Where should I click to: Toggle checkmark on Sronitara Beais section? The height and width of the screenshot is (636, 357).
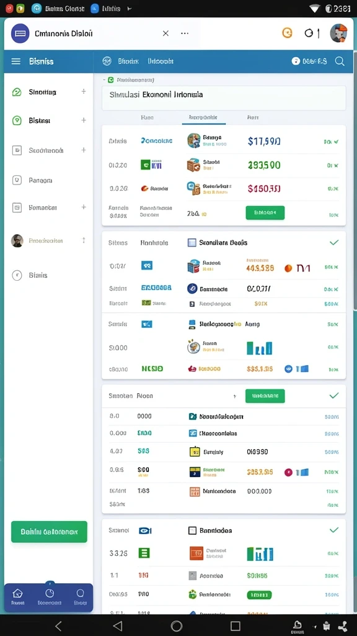334,243
